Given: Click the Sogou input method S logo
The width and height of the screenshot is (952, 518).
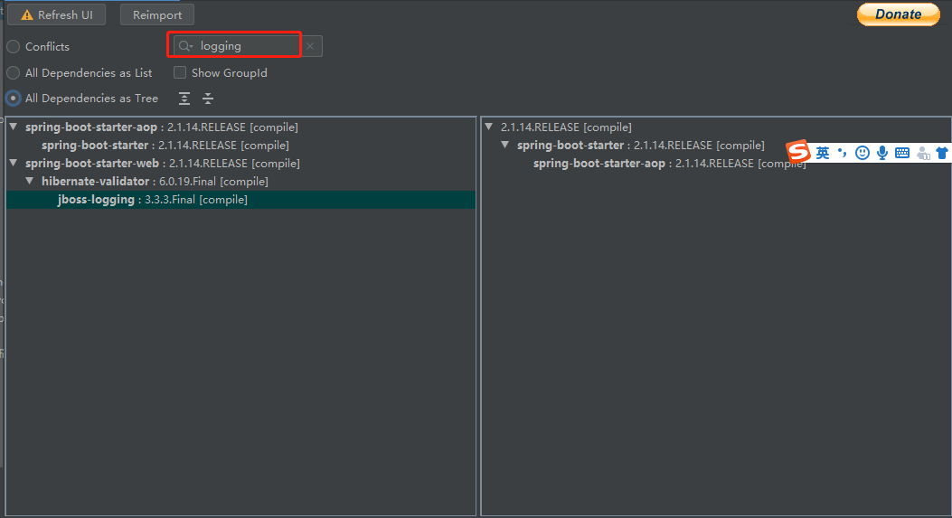Looking at the screenshot, I should [798, 152].
